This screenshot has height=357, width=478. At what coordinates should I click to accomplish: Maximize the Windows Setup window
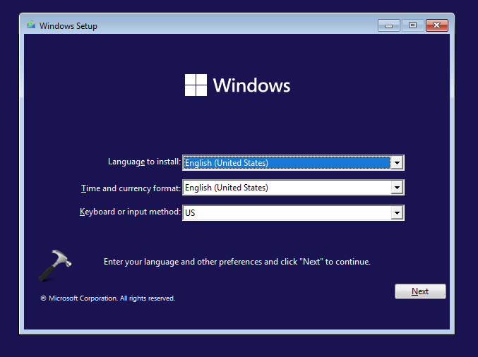412,25
